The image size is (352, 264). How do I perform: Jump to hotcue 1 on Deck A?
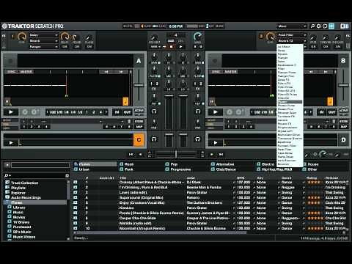click(23, 127)
